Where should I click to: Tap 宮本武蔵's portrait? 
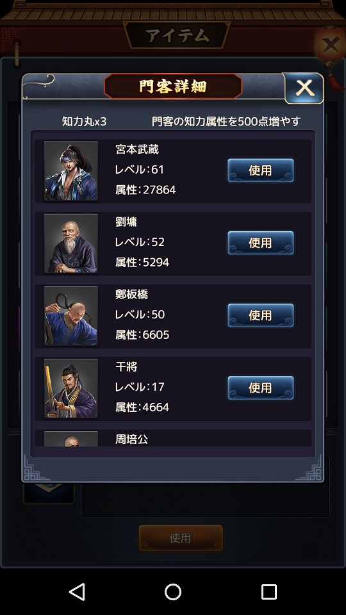click(71, 171)
